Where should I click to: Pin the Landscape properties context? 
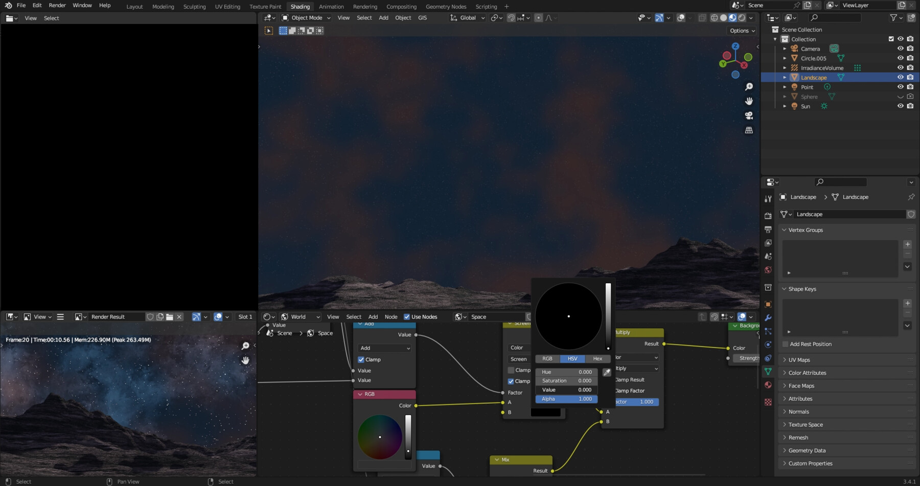[x=911, y=197]
